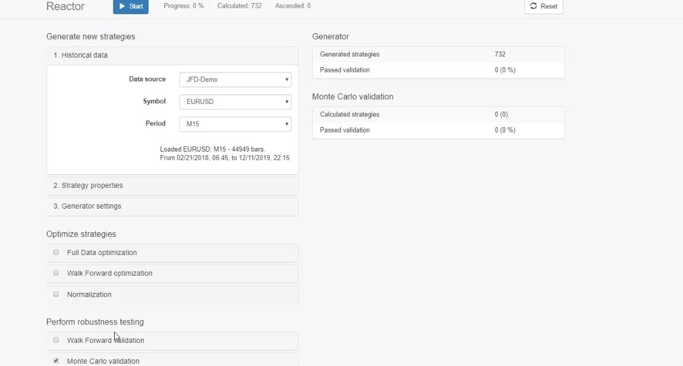
Task: Tick the Normalization checkbox
Action: coord(56,294)
